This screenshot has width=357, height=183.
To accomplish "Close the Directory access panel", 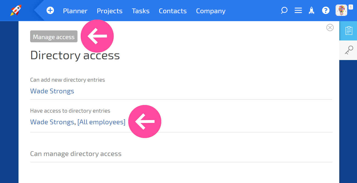I will pos(330,28).
